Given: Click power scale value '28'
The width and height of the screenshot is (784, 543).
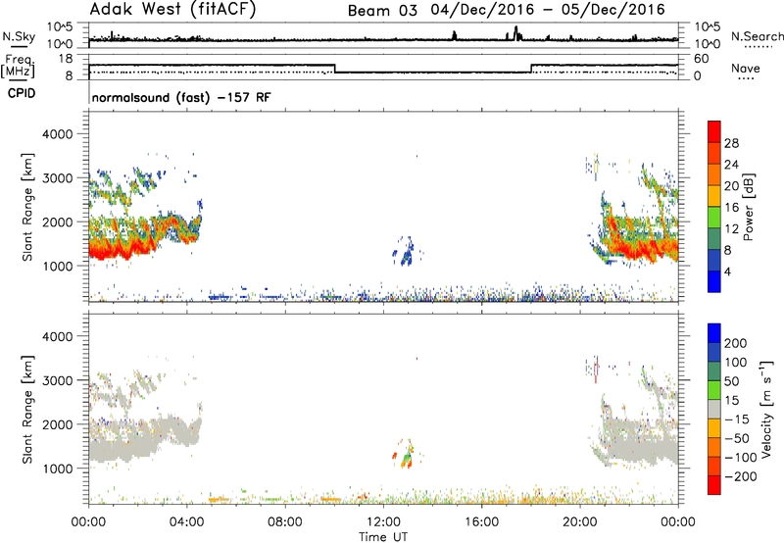Looking at the screenshot, I should tap(731, 143).
